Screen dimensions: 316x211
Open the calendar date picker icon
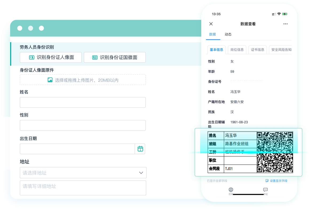pyautogui.click(x=140, y=149)
